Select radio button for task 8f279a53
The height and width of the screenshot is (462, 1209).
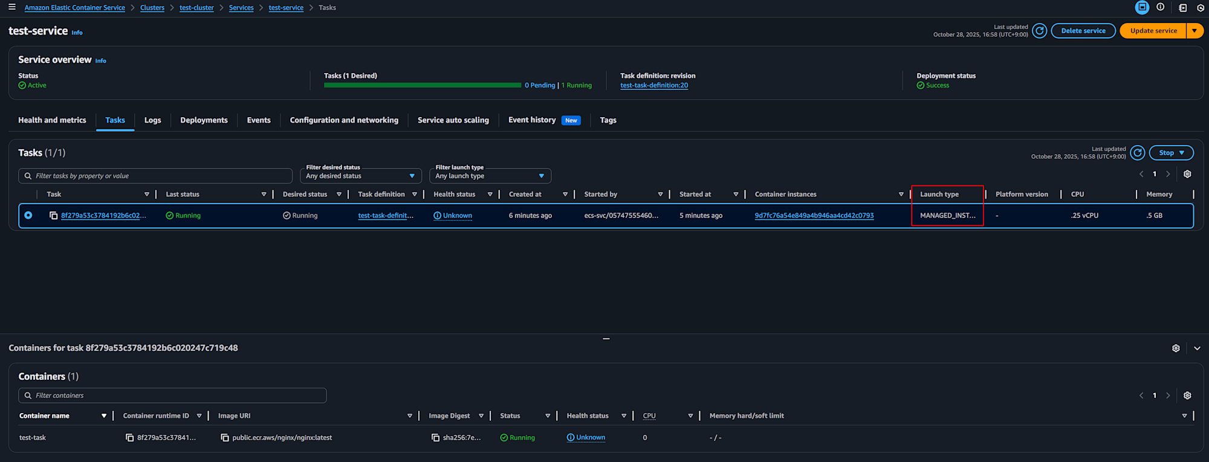(x=28, y=215)
